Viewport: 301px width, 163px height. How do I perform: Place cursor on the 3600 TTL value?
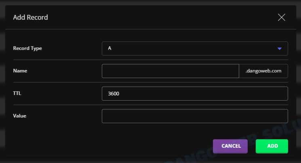click(114, 93)
